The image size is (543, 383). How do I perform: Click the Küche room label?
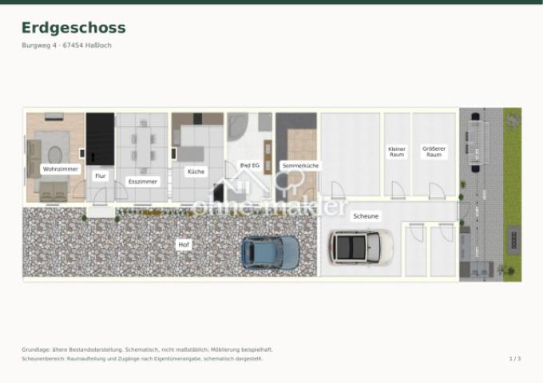click(196, 172)
